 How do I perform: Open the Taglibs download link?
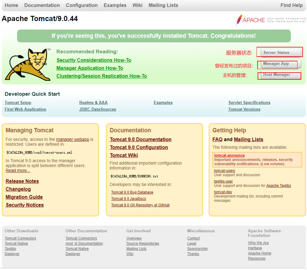(10, 249)
